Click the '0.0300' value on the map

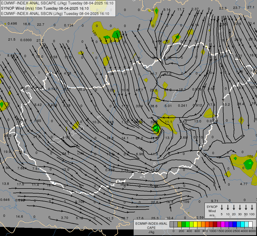tap(26, 40)
